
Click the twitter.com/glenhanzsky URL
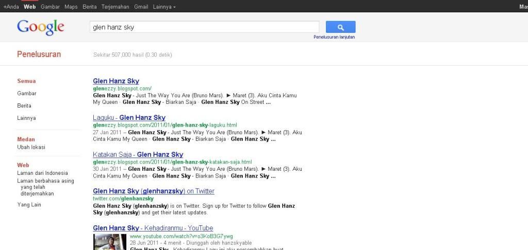[123, 199]
